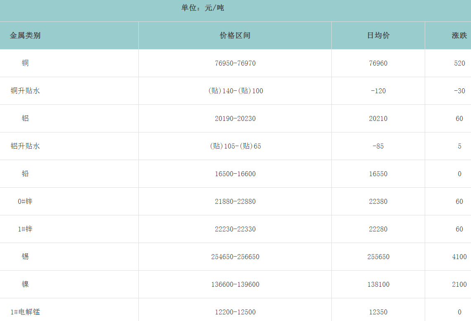Select the 铝 metal name cell
This screenshot has width=471, height=321.
[25, 118]
